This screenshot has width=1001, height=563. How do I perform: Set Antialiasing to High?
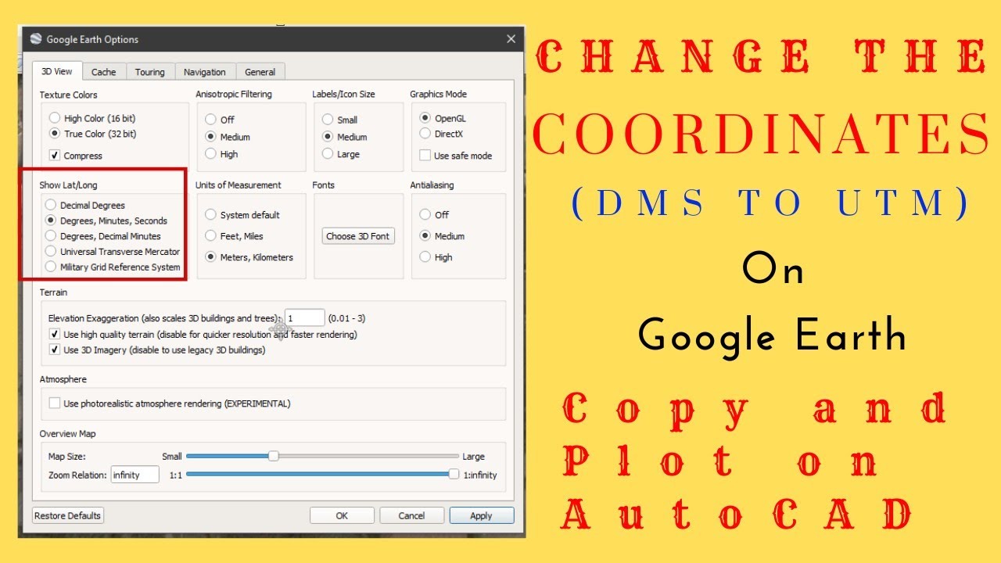(x=425, y=256)
